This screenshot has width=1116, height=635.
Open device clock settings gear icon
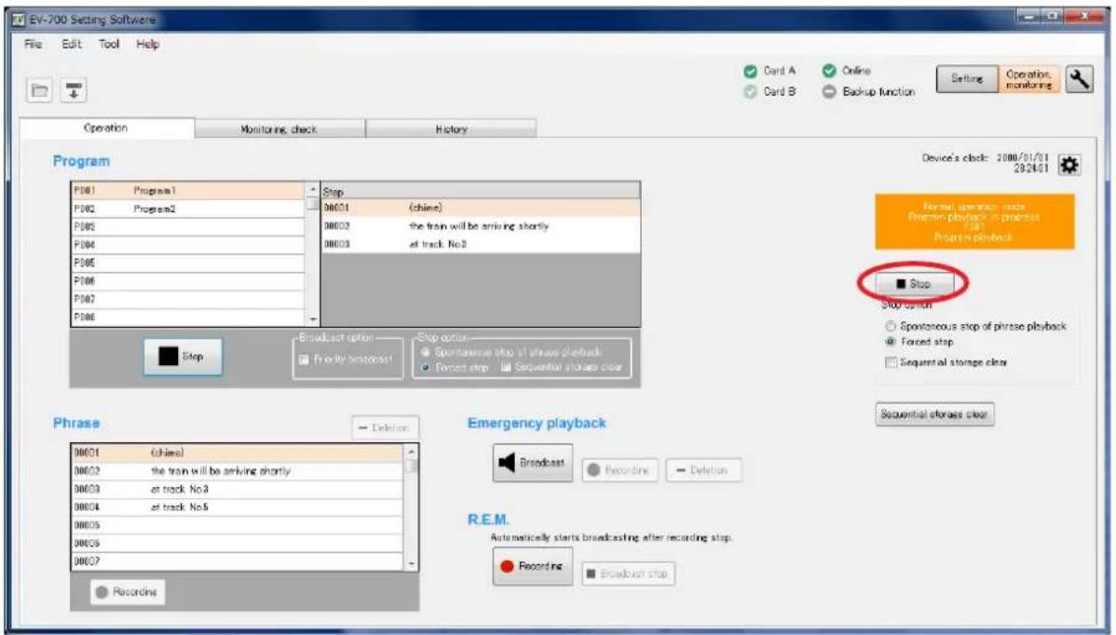[1069, 165]
